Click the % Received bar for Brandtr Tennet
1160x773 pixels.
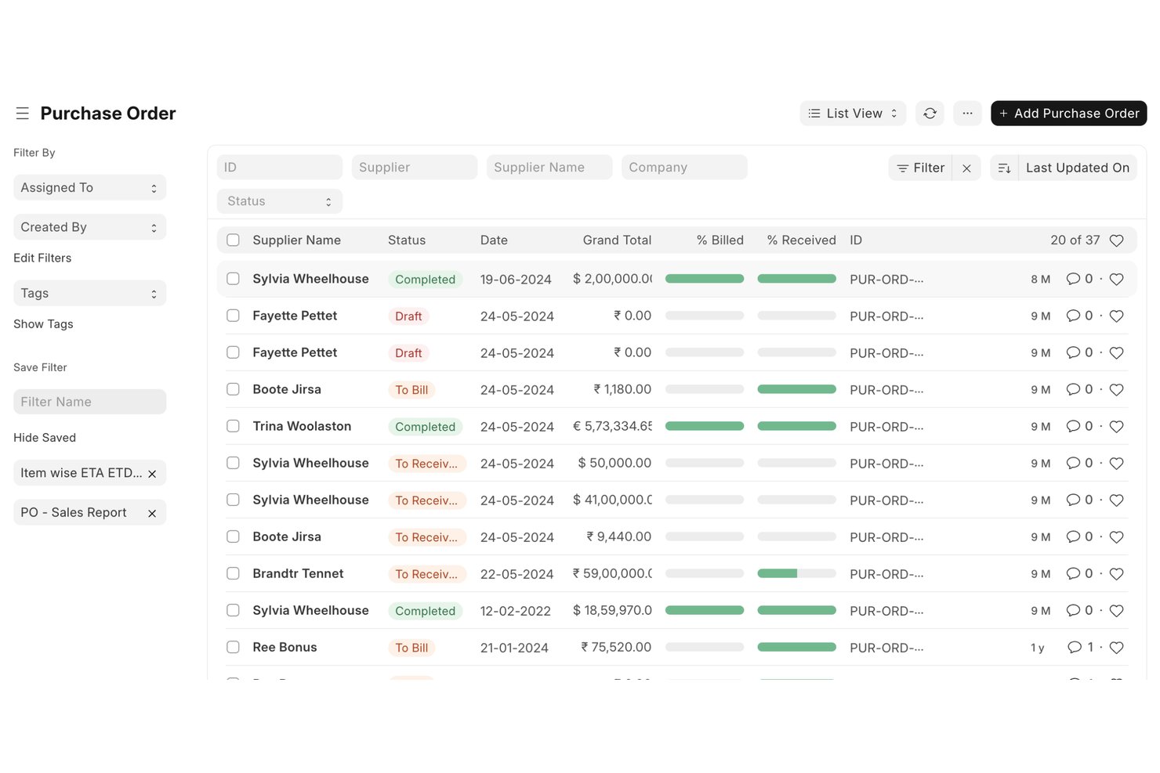point(797,573)
